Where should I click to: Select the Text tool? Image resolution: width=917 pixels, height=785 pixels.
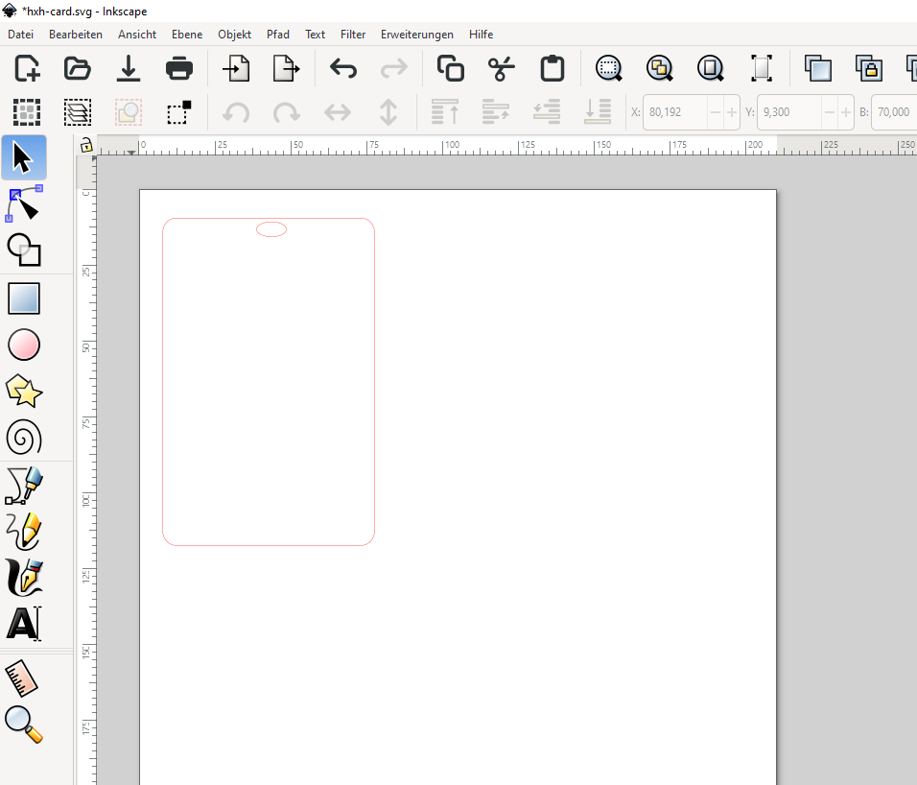(x=24, y=624)
